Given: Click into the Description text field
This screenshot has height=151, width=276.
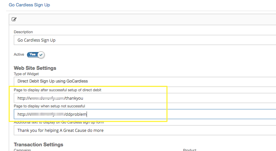Looking at the screenshot, I should [x=145, y=40].
